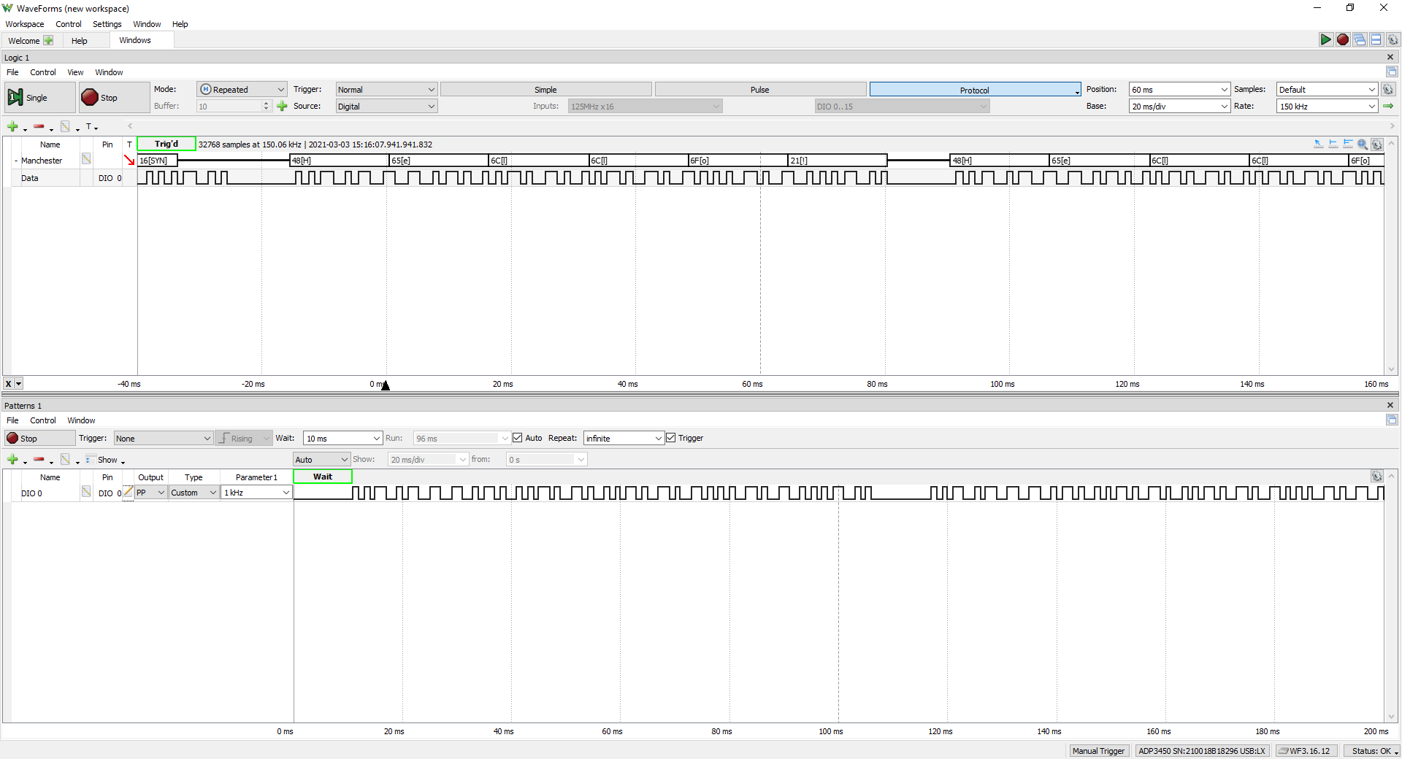Add a buffer with the green plus beside Buffer
The width and height of the screenshot is (1402, 759).
[282, 106]
